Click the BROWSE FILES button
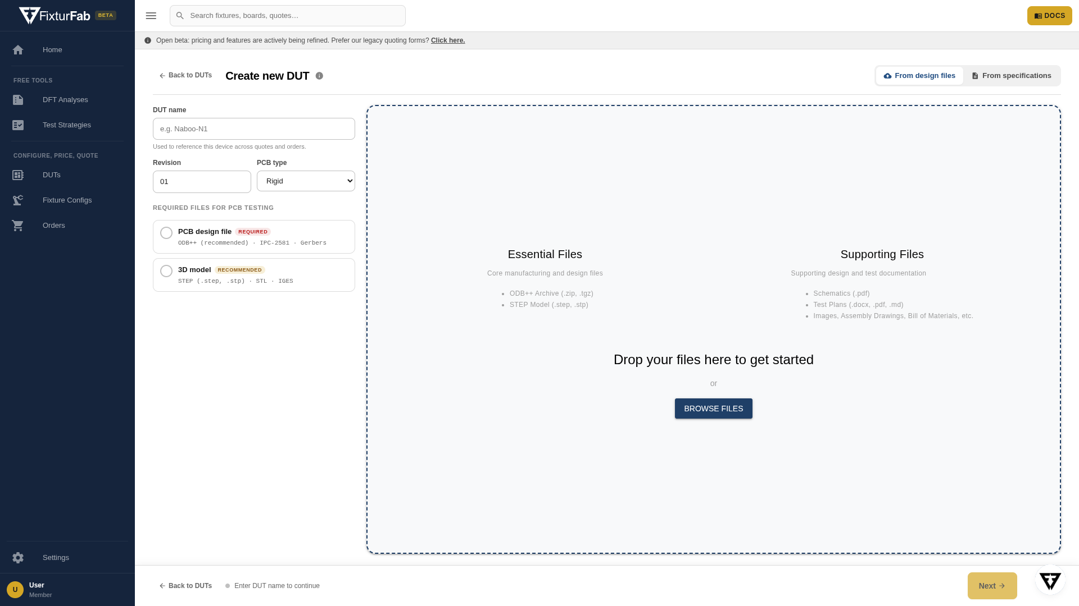The height and width of the screenshot is (606, 1079). [713, 408]
